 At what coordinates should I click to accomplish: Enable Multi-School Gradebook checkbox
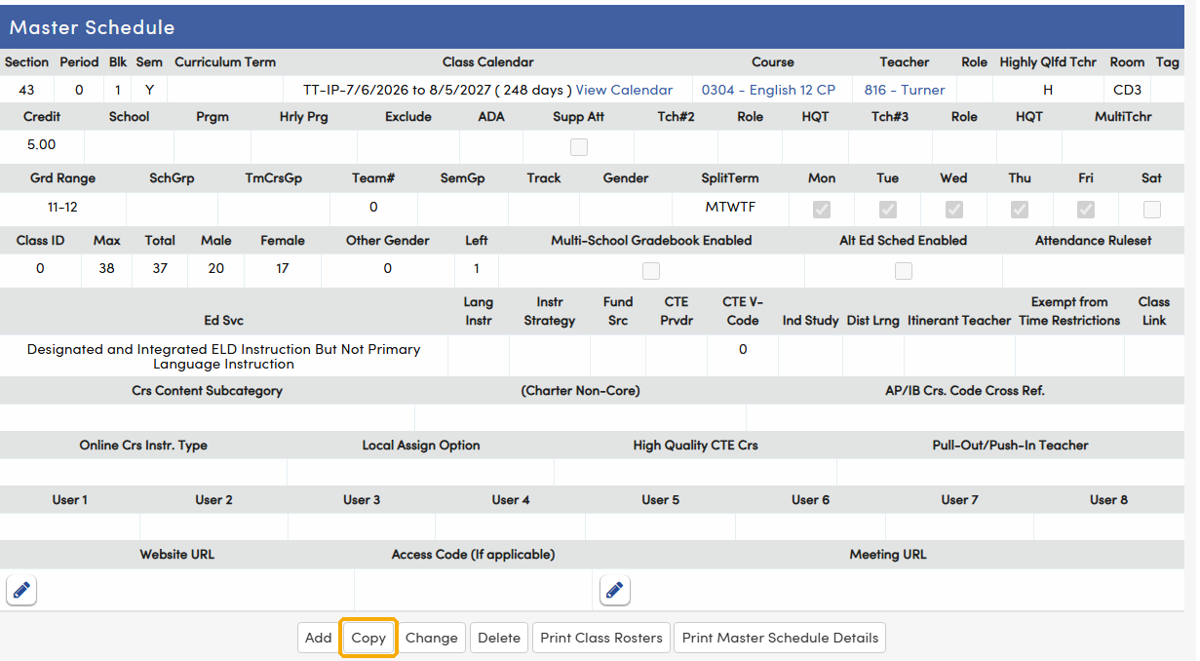(651, 271)
